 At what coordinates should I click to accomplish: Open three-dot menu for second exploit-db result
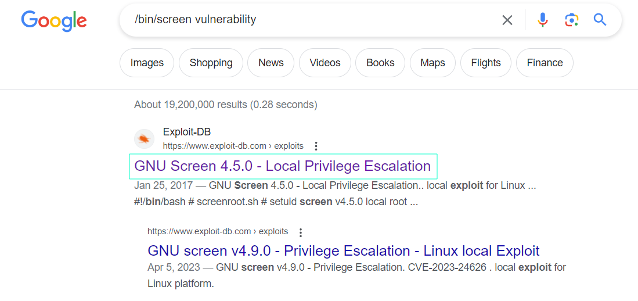[301, 232]
